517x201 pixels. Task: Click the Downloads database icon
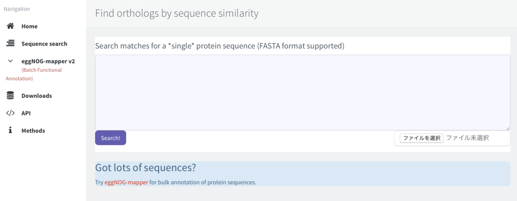point(10,96)
